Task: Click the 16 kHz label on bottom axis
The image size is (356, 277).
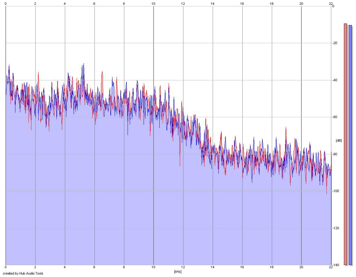Action: tap(242, 267)
